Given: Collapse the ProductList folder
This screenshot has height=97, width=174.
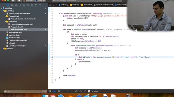Looking at the screenshot, I should [5, 22].
